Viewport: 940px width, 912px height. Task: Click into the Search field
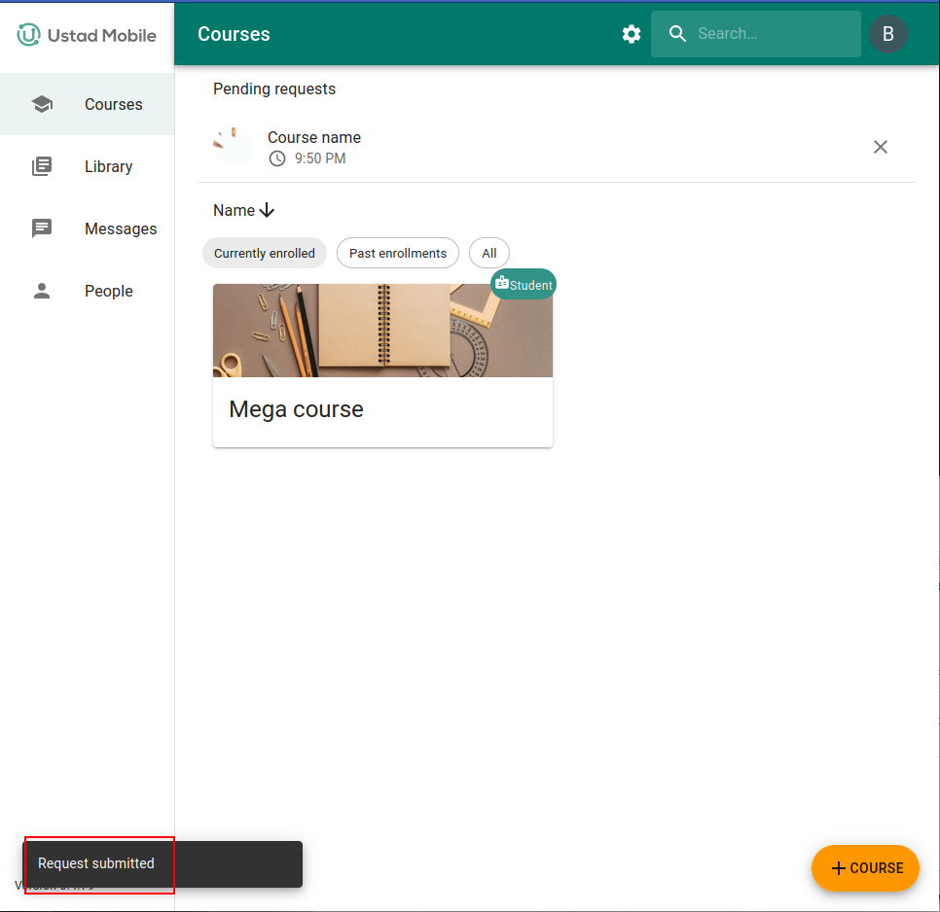click(774, 34)
